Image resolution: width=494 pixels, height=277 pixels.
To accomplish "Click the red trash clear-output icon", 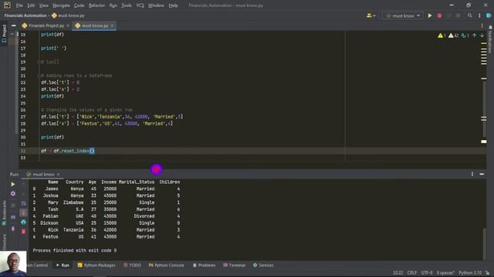I will tap(23, 232).
